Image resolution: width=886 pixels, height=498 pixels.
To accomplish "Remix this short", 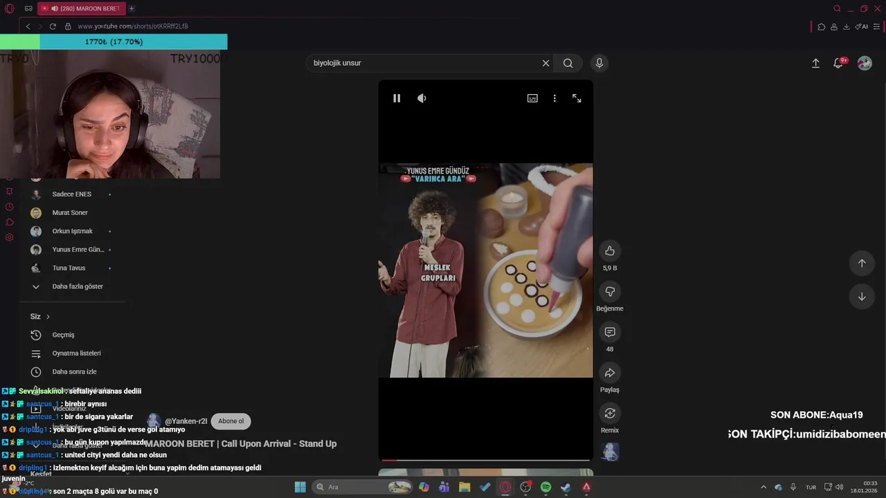I will (x=610, y=414).
